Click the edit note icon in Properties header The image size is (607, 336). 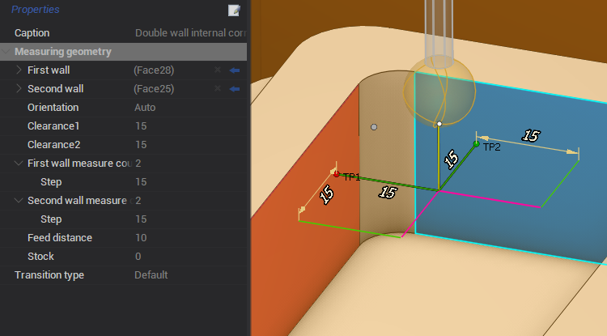click(x=235, y=11)
